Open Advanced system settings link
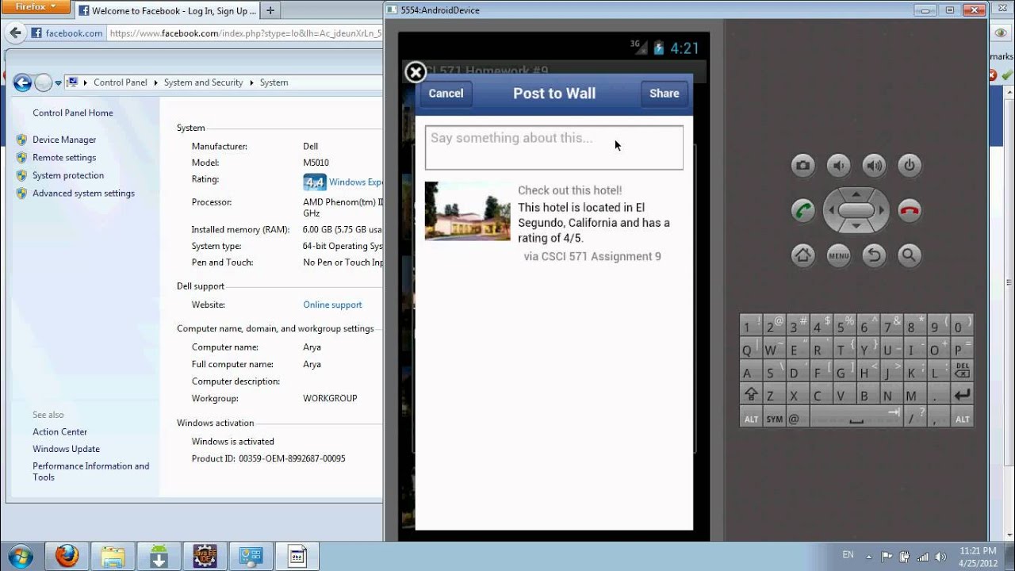This screenshot has height=571, width=1015. coord(83,194)
